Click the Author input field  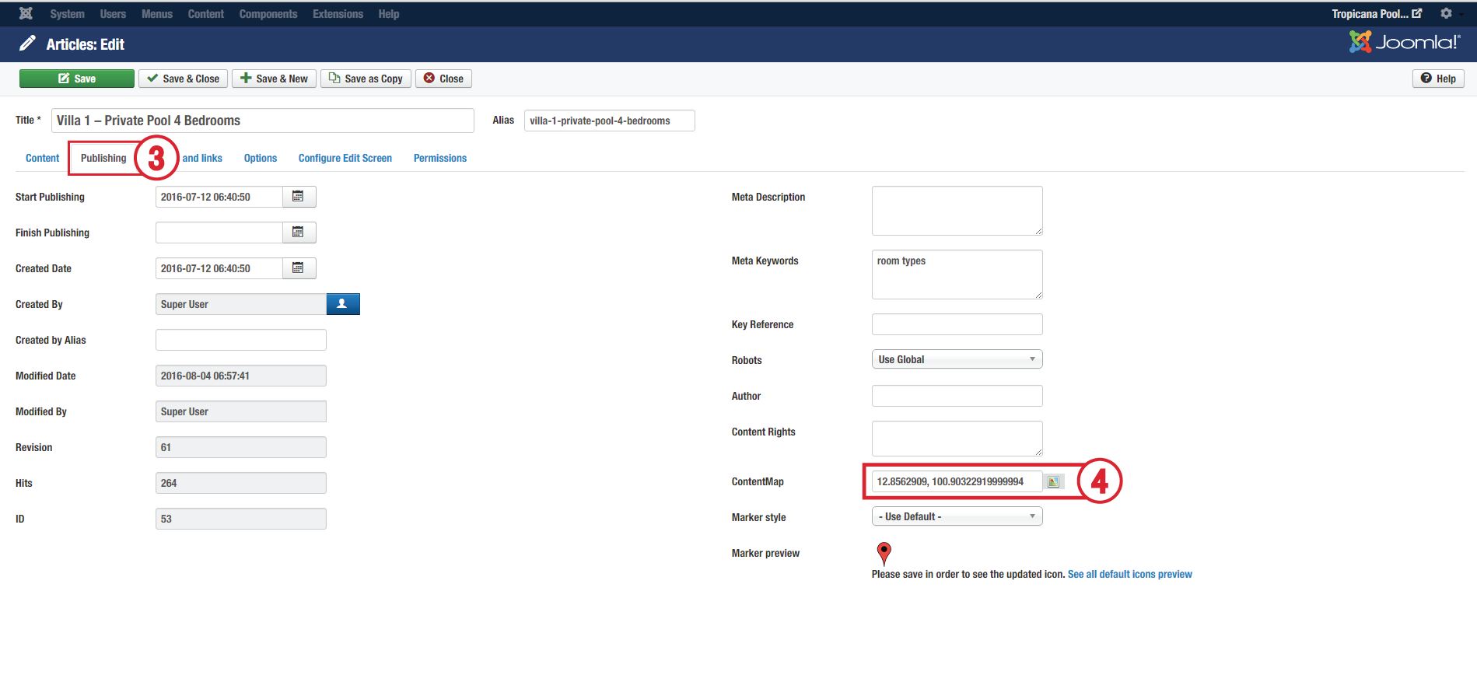click(957, 396)
